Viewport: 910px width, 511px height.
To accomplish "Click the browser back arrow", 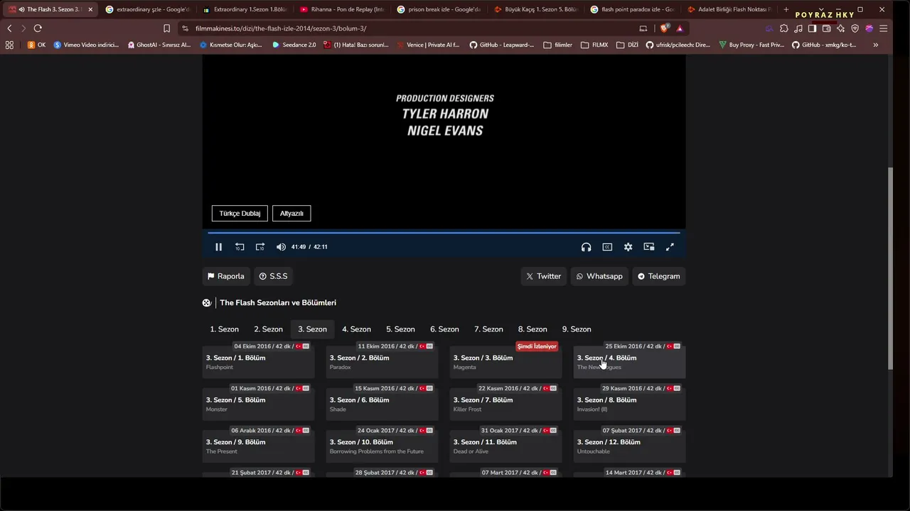I will (9, 28).
